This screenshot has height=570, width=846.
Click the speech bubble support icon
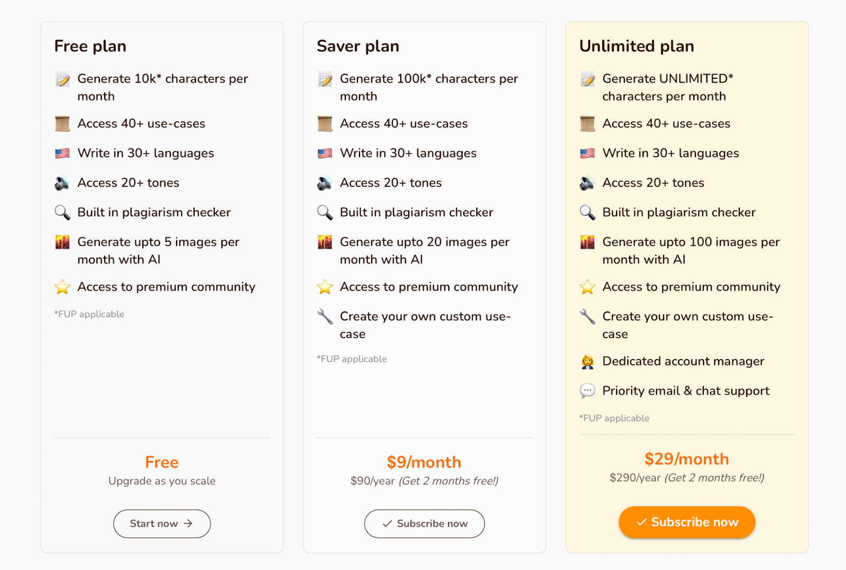click(x=587, y=391)
